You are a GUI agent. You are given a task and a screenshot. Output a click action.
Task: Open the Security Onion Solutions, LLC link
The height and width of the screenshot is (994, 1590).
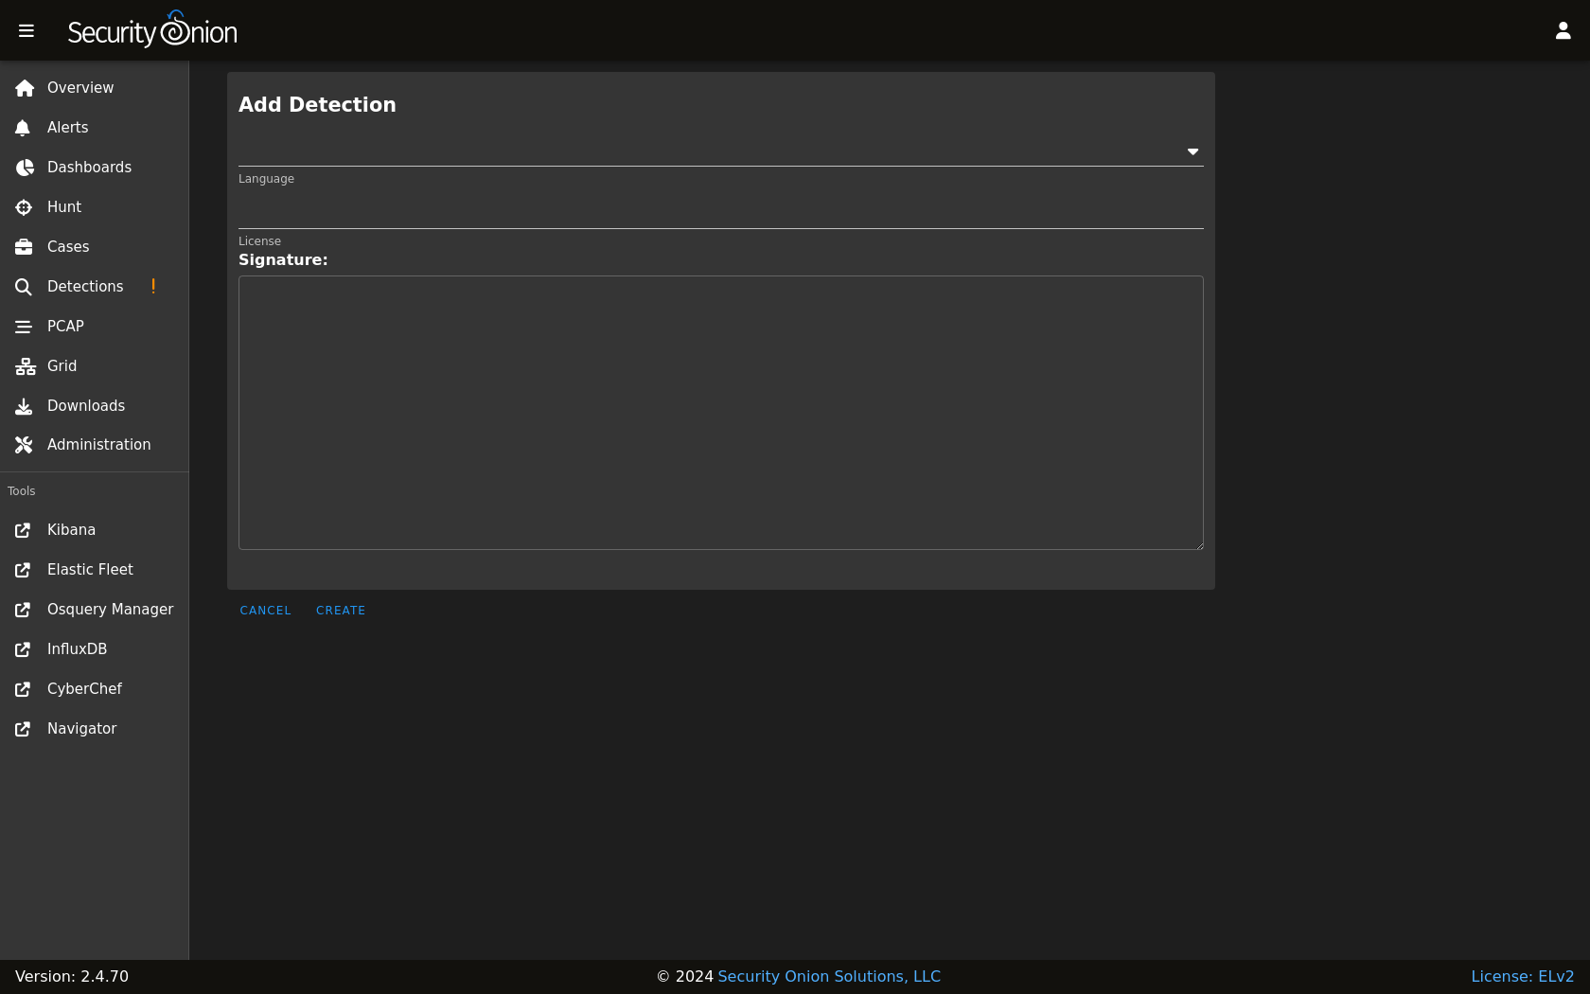click(829, 976)
